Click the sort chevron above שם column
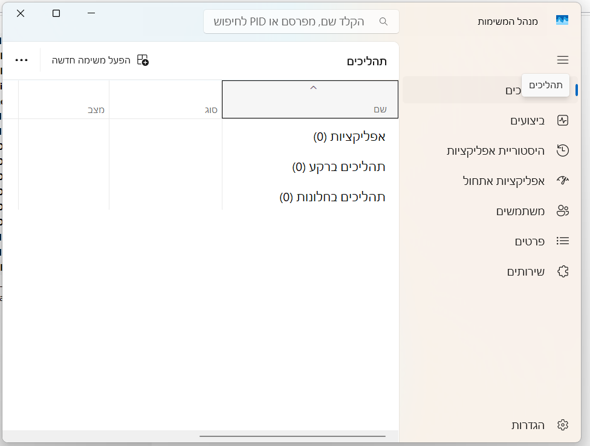The image size is (590, 446). coord(313,88)
